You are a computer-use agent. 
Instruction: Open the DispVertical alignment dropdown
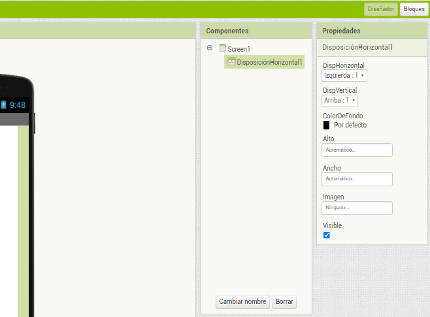tap(340, 101)
